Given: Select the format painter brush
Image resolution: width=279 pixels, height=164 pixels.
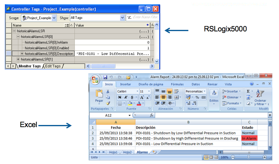Looking at the screenshot, I should click(x=108, y=103).
